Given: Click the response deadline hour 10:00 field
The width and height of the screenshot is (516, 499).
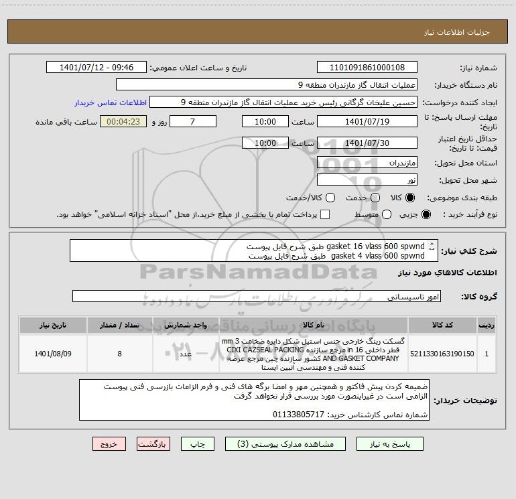Looking at the screenshot, I should (x=265, y=121).
